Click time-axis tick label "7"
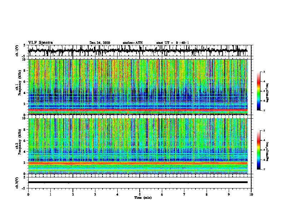Screen dimensions: 283x218 pos(184,194)
